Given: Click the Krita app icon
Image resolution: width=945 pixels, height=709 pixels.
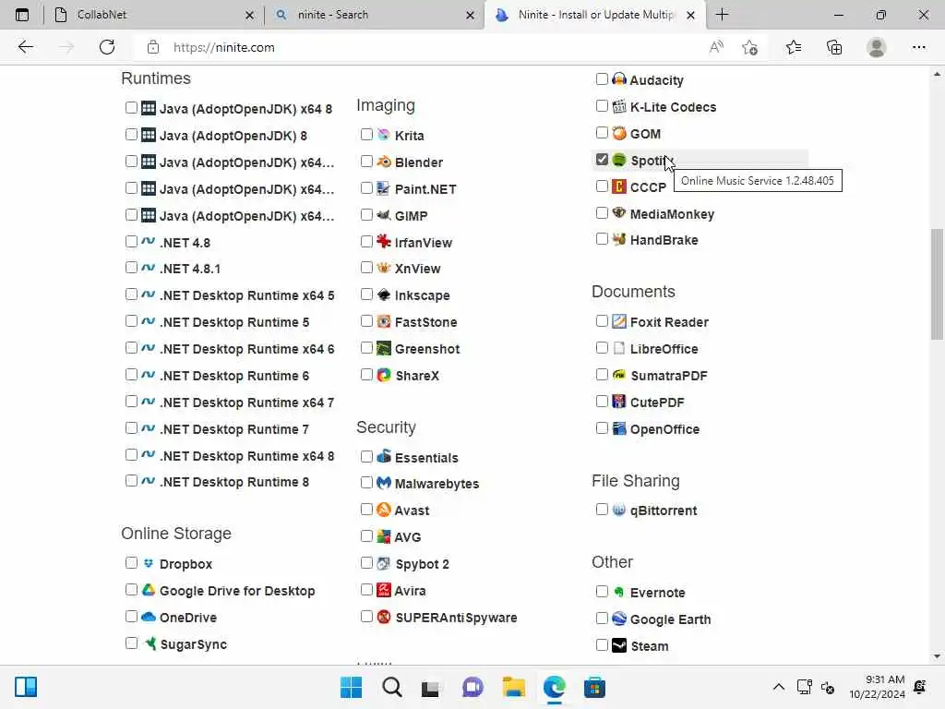Looking at the screenshot, I should click(383, 135).
